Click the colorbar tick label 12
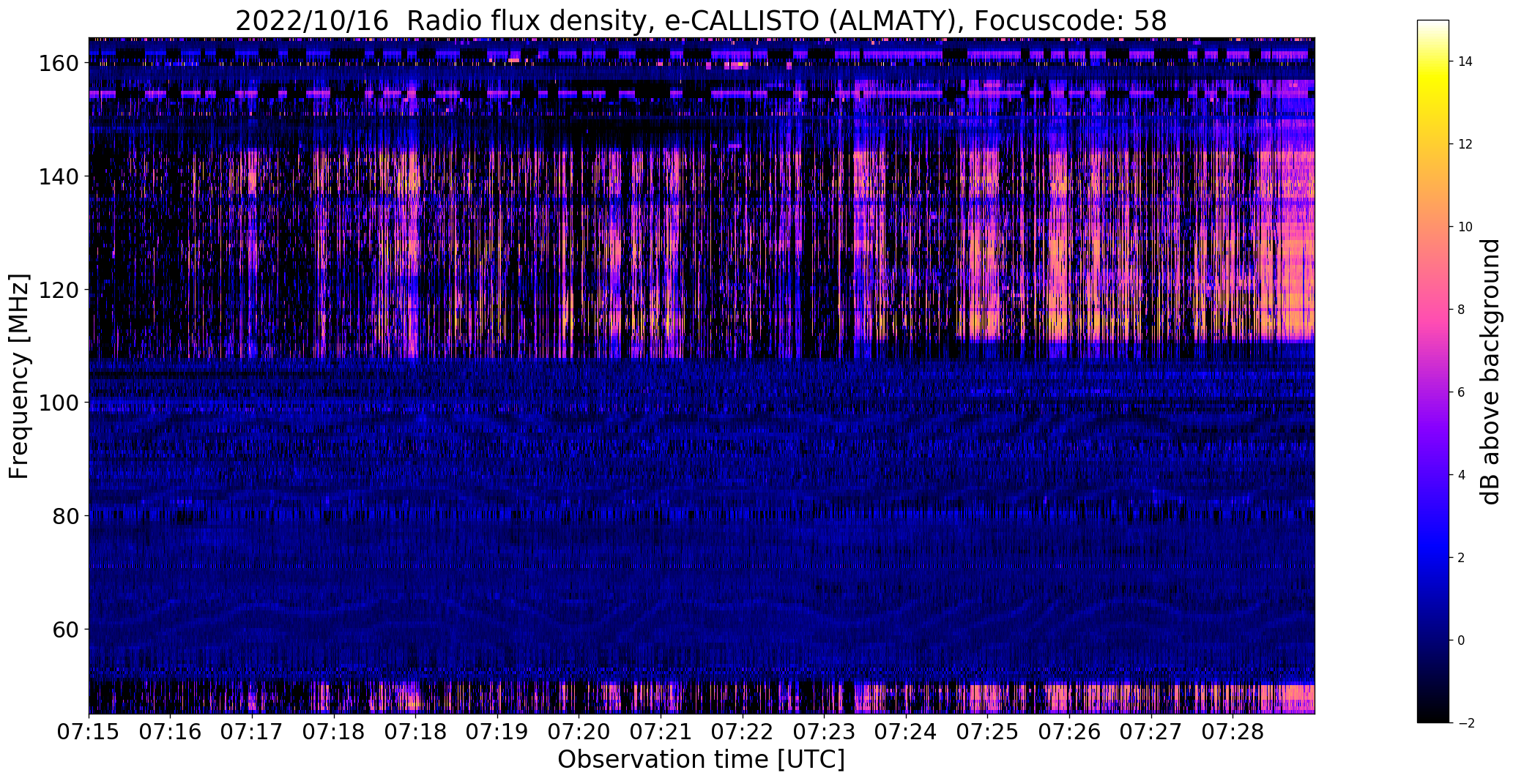Viewport: 1513px width, 781px height. pos(1465,144)
